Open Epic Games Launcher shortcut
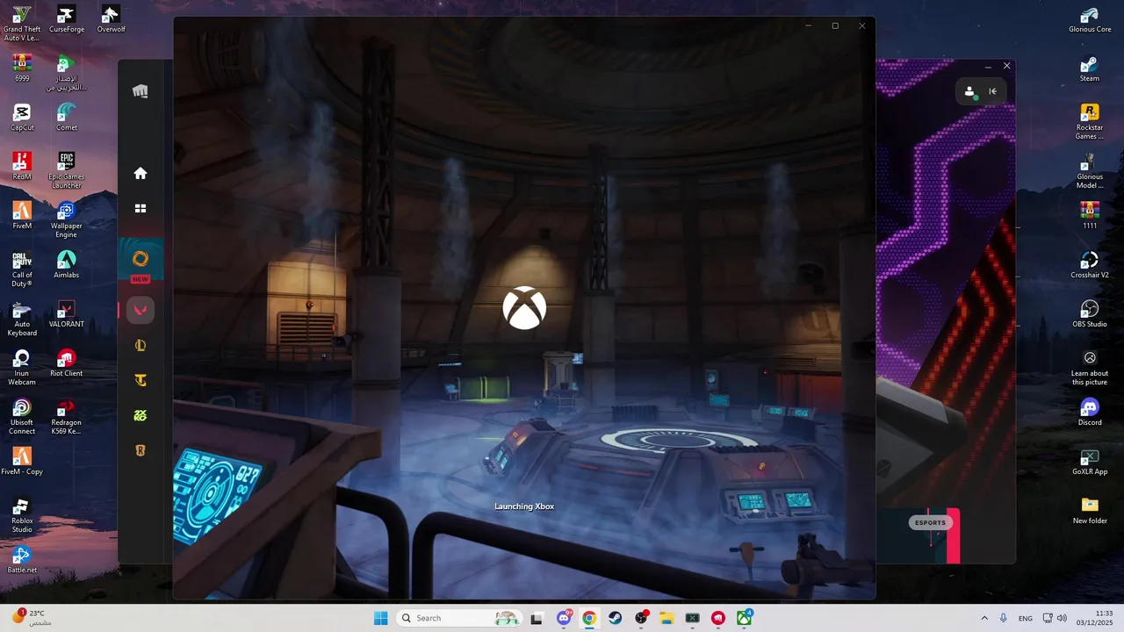The image size is (1124, 632). point(67,171)
